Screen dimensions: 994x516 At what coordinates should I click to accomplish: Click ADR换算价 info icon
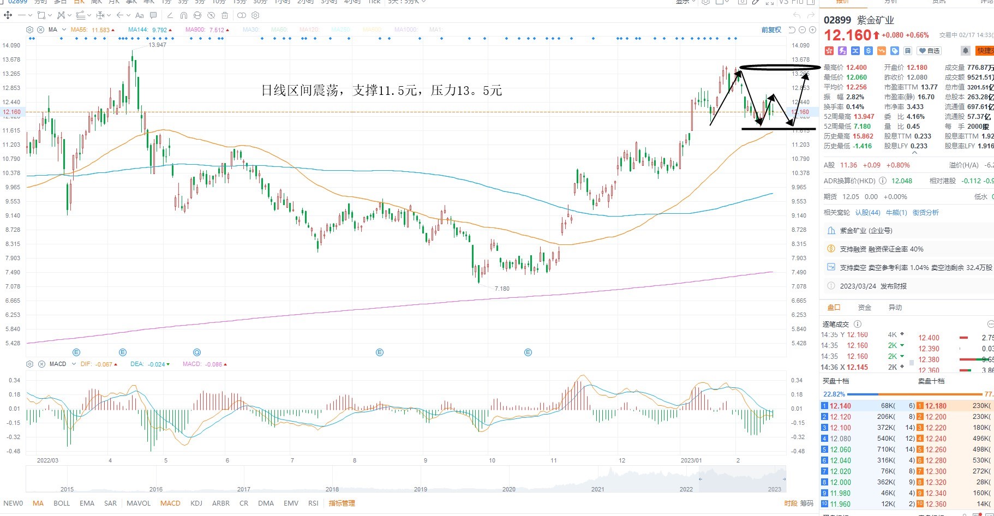coord(883,181)
